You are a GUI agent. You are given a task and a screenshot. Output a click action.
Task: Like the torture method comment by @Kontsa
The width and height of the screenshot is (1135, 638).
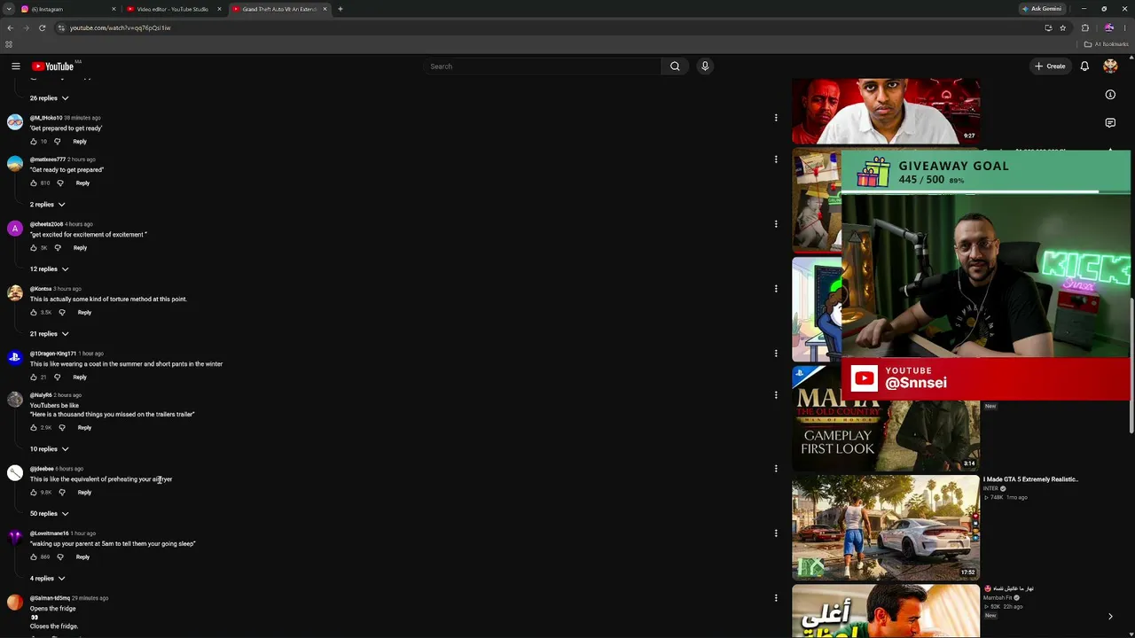(x=34, y=313)
